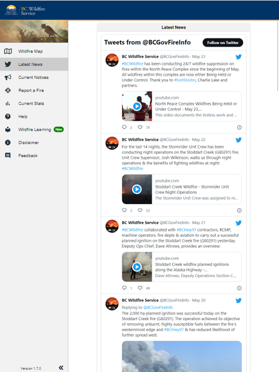
Task: Reply to the May 22 tweet
Action: 124,210
